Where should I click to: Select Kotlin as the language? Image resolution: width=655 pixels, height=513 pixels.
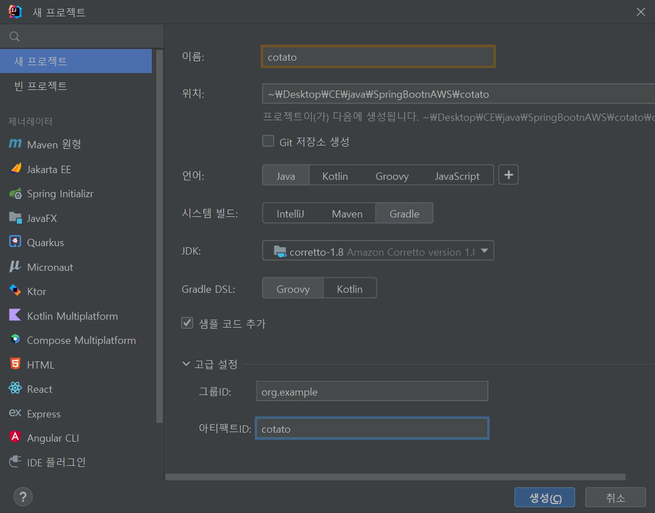(x=335, y=175)
